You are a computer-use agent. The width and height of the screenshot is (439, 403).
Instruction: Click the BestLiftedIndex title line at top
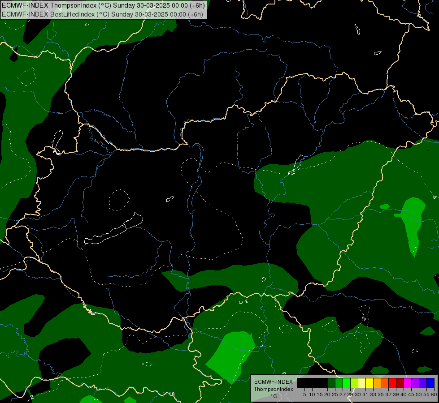coord(103,14)
